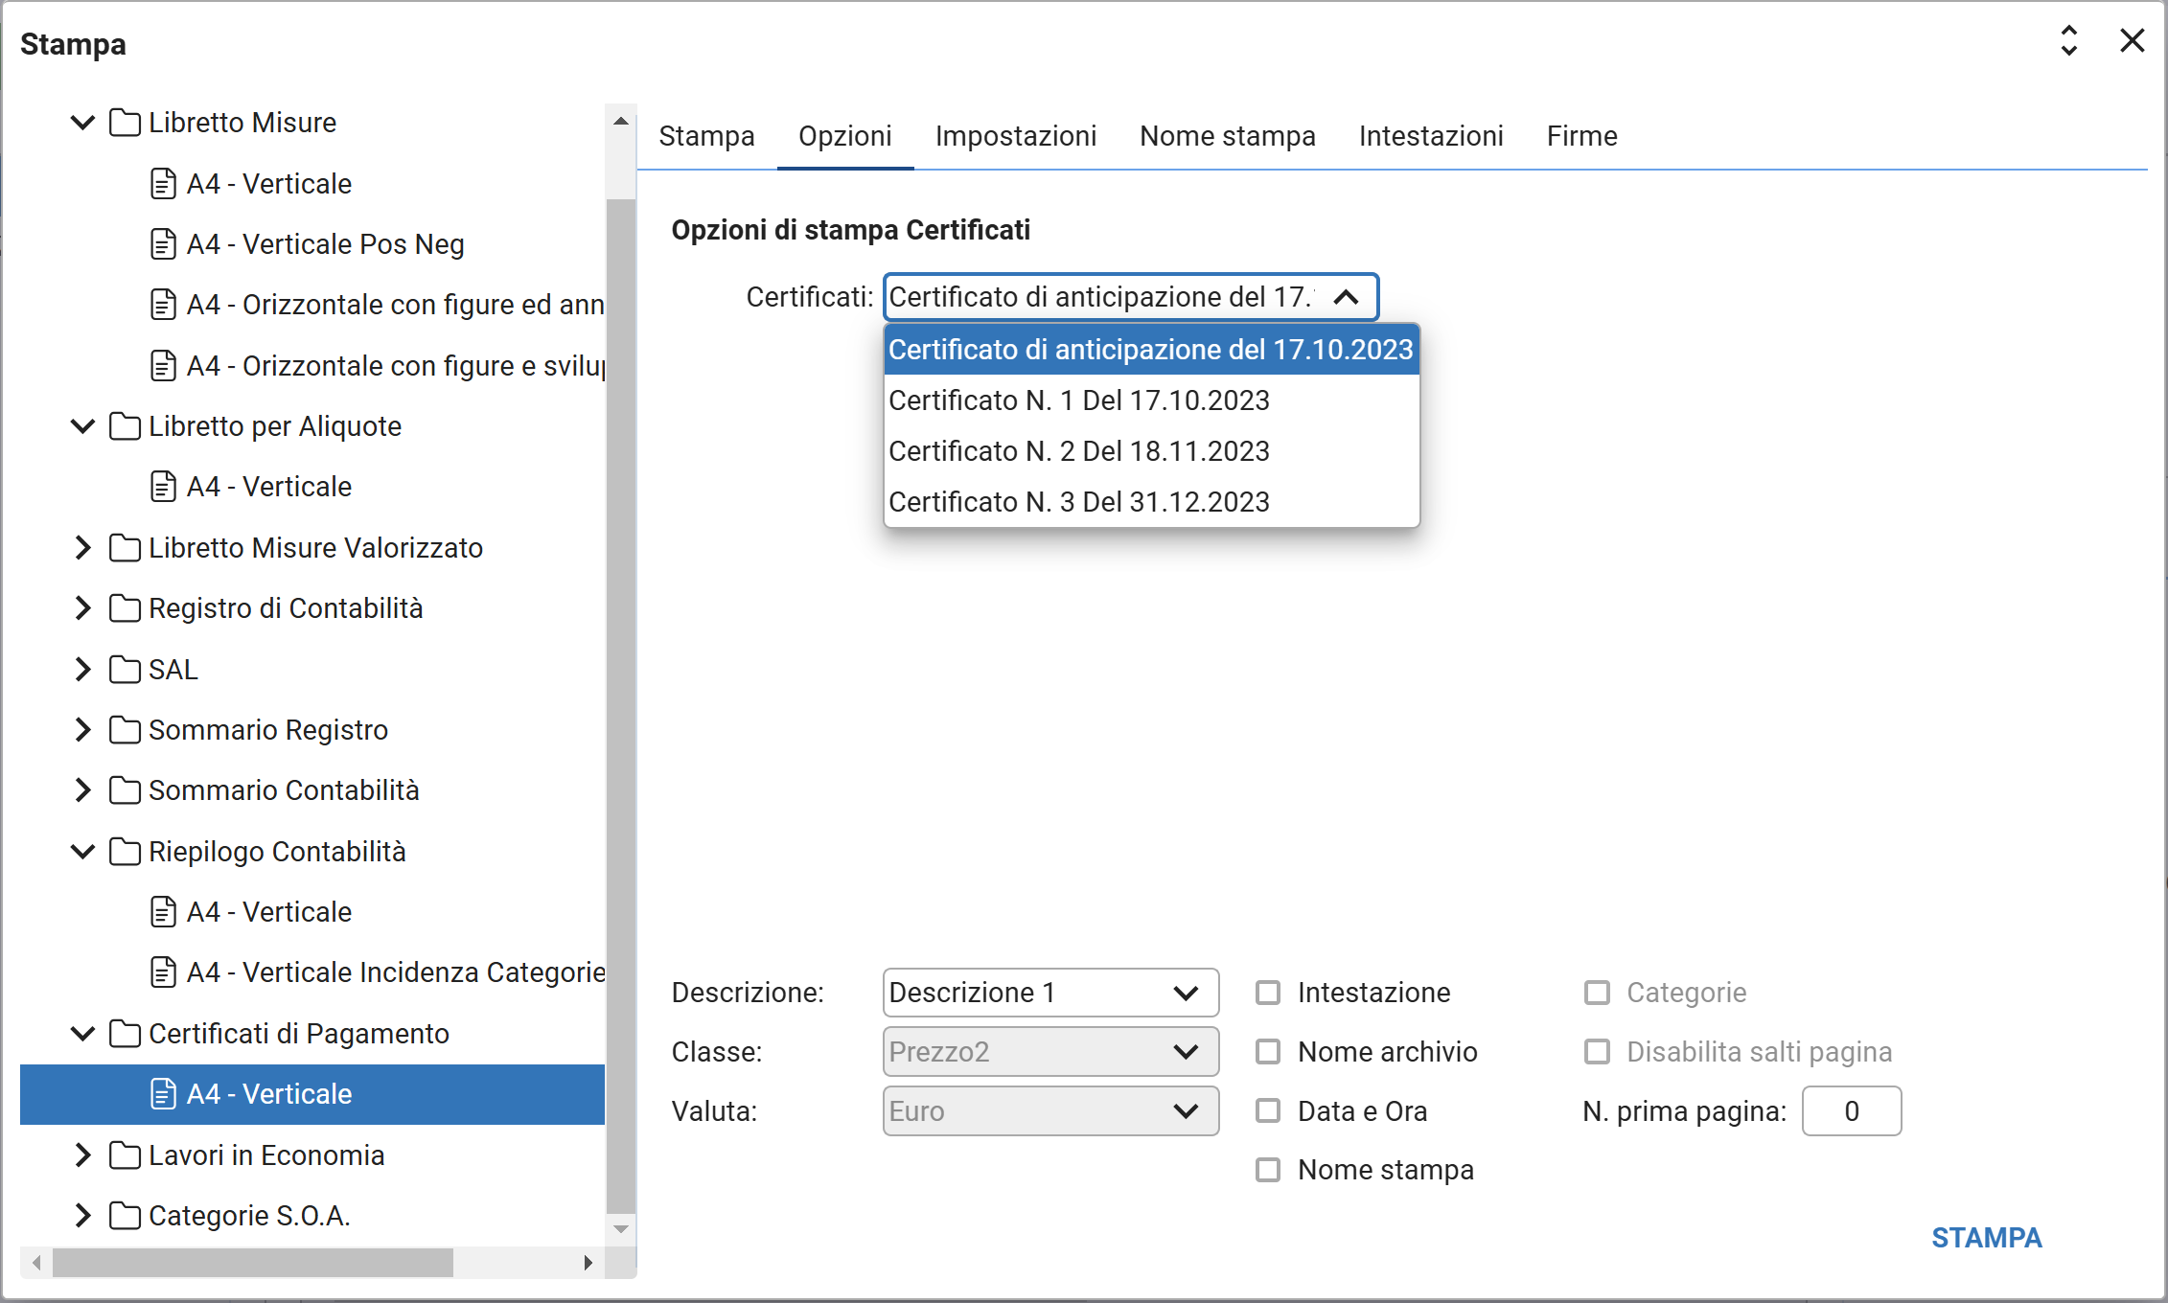This screenshot has width=2168, height=1303.
Task: Click the Lavori in Economia folder icon
Action: pos(125,1155)
